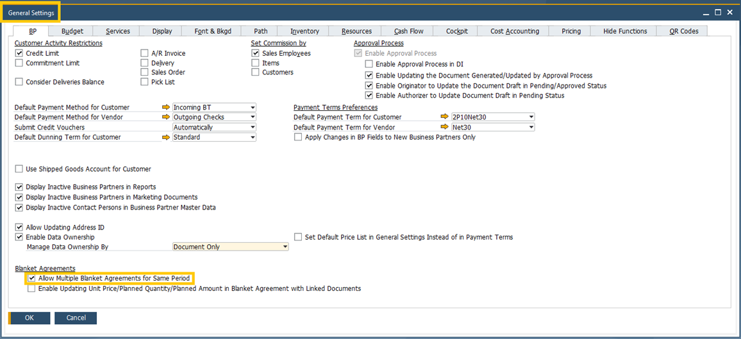Uncheck Allow Multiple Blanket Agreements for Same Period
Screen dimensions: 741x339
tap(31, 279)
